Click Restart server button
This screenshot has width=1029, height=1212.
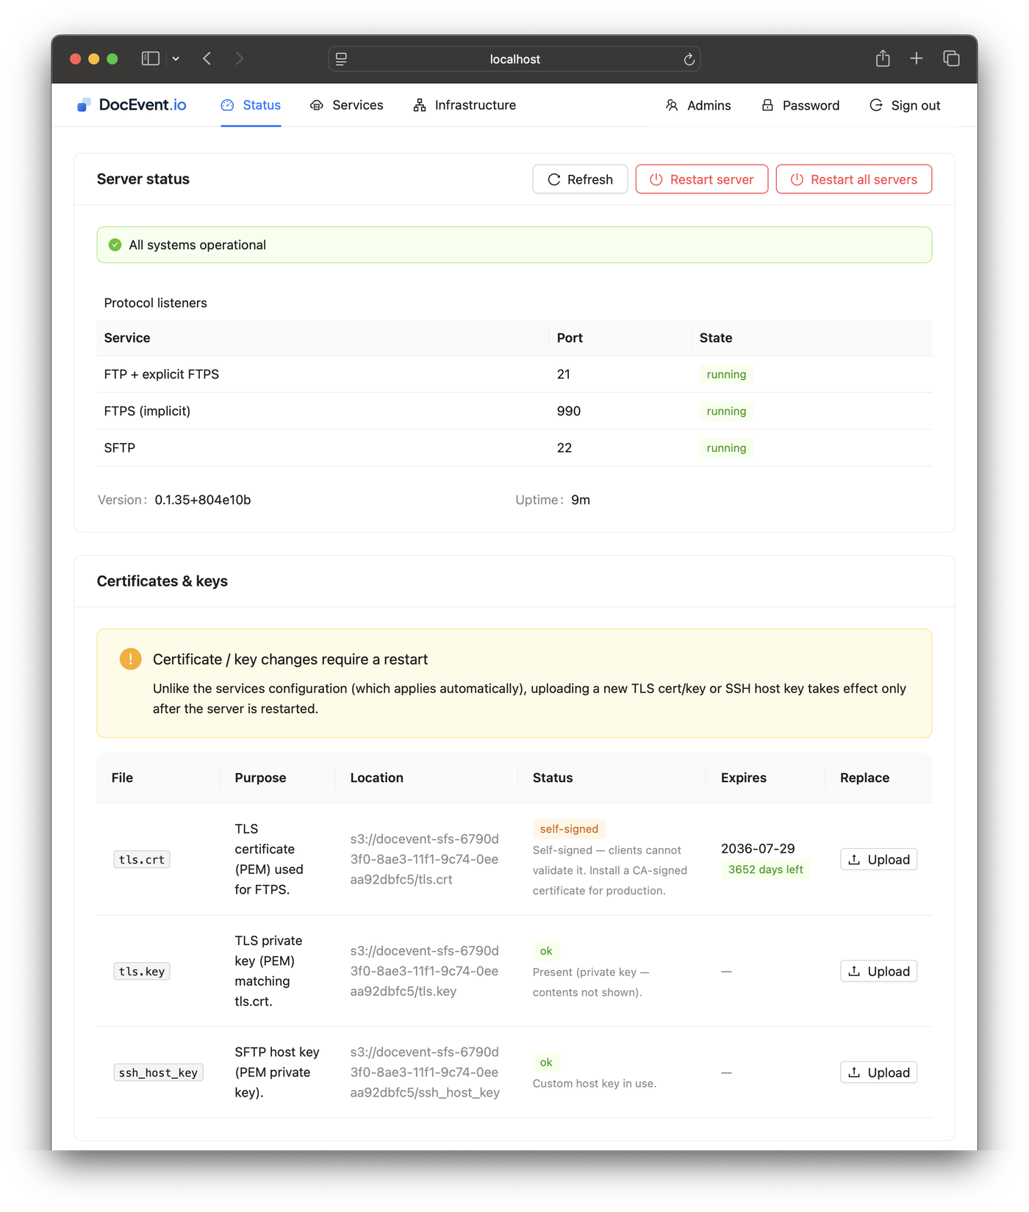(x=702, y=179)
